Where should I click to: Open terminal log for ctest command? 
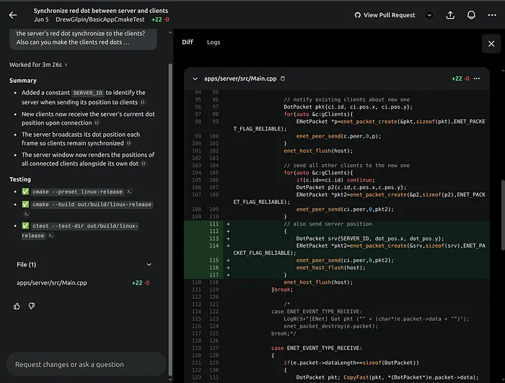click(x=51, y=235)
